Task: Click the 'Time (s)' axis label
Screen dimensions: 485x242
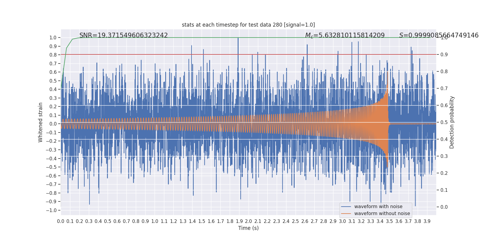Action: (x=248, y=228)
